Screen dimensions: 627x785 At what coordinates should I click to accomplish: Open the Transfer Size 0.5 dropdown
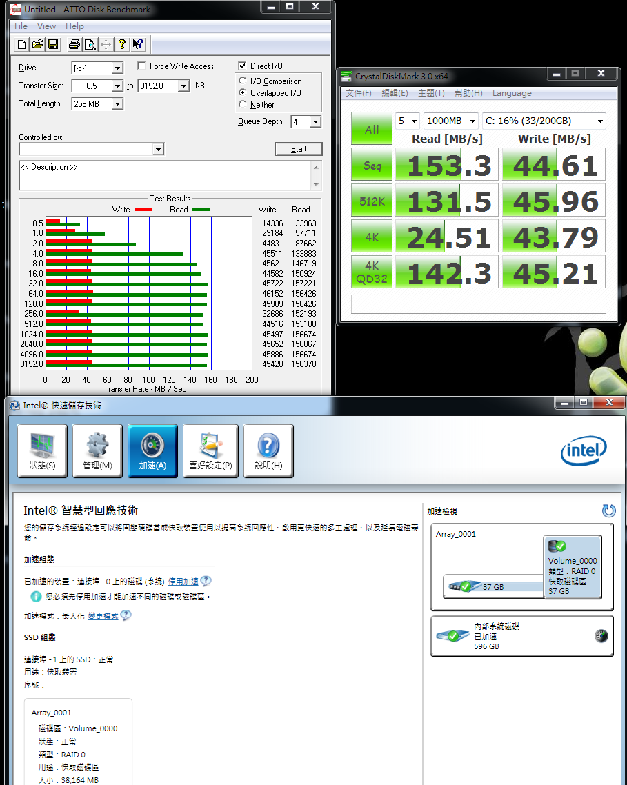118,86
